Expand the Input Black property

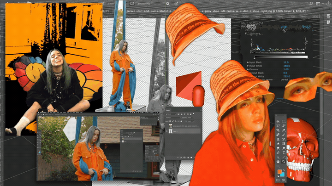click(248, 62)
